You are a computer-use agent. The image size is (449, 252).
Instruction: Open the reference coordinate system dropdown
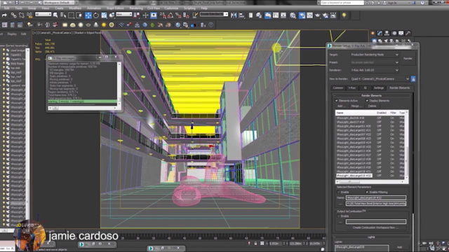123,14
